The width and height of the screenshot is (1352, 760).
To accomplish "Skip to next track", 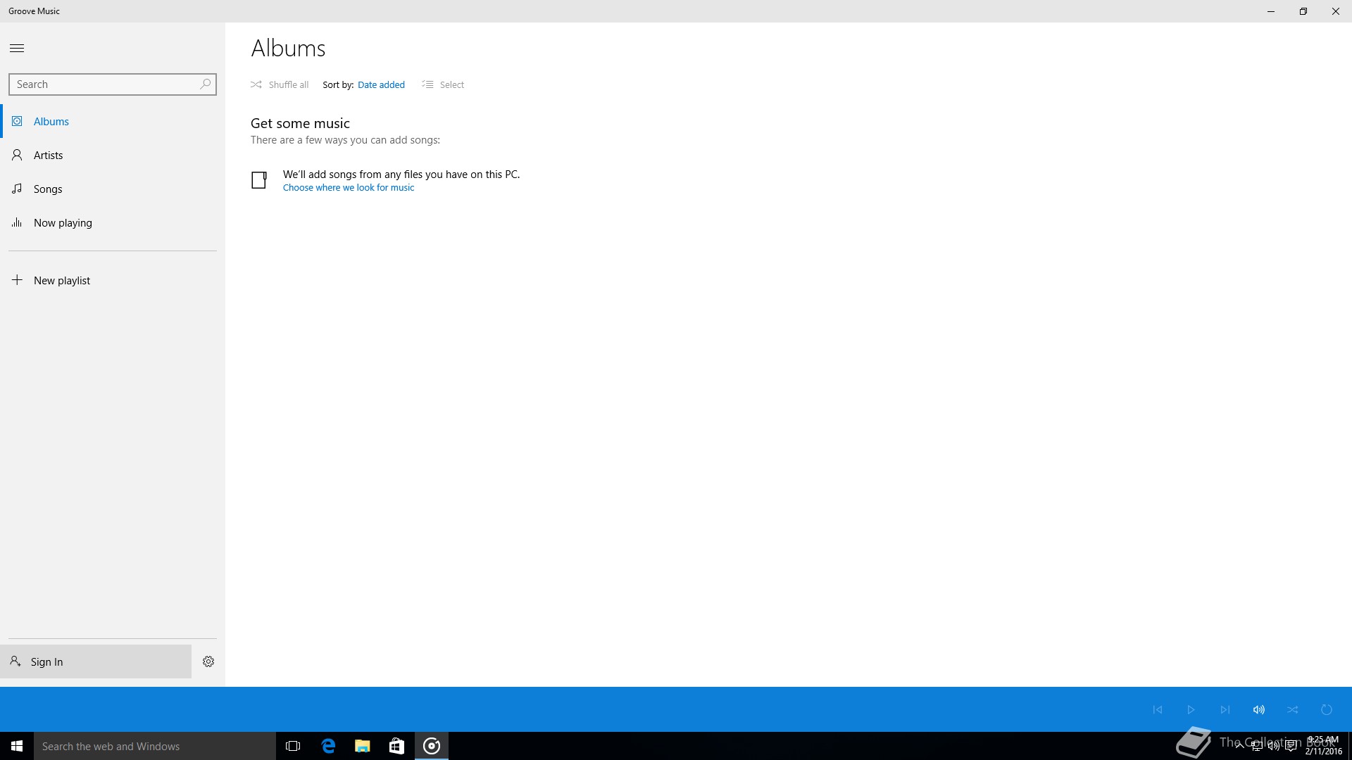I will (x=1225, y=709).
